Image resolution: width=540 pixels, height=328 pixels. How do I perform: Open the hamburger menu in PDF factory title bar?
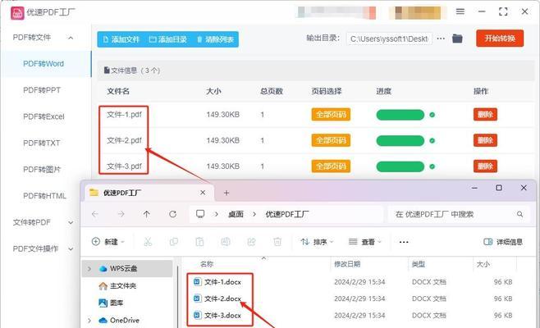[x=460, y=11]
